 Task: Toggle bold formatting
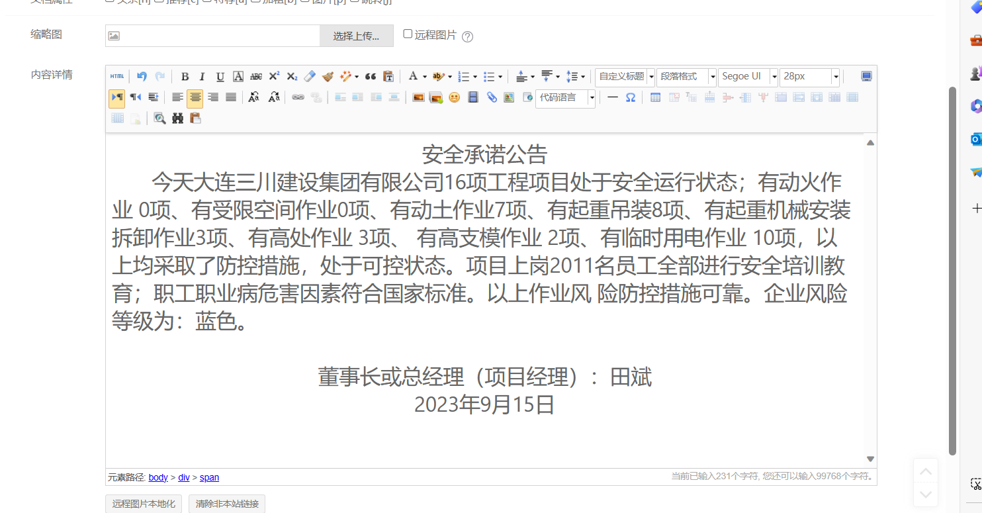[185, 76]
